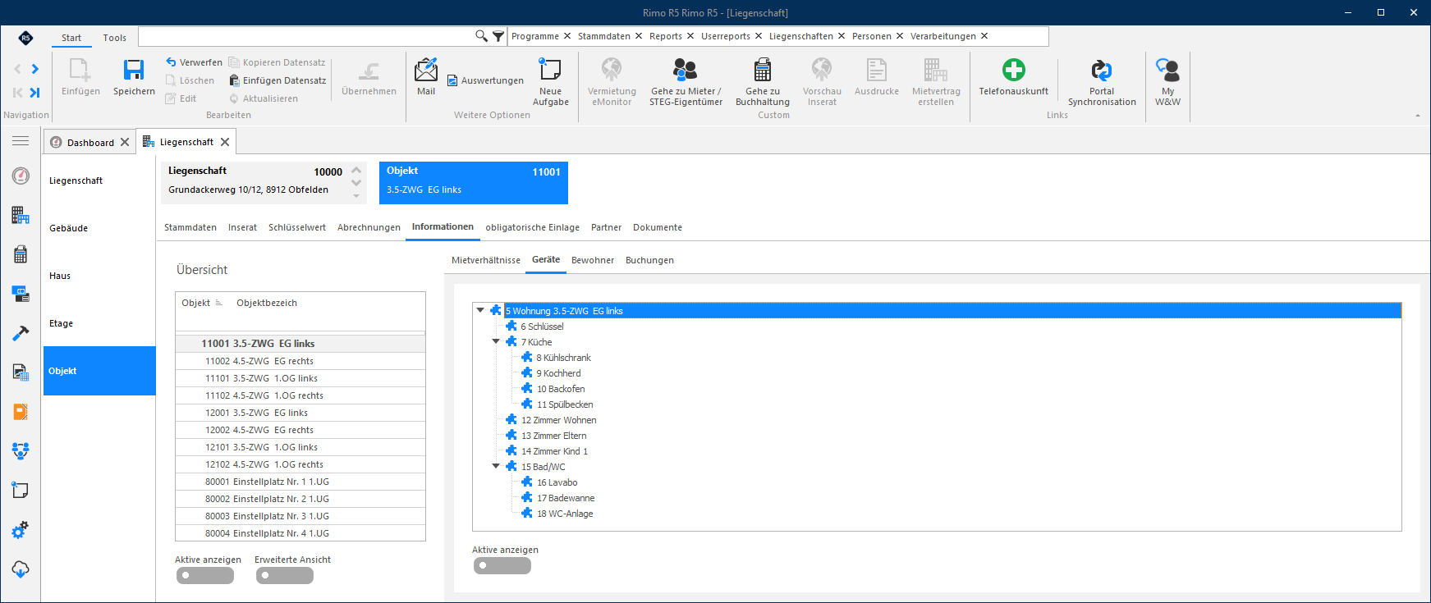Image resolution: width=1431 pixels, height=603 pixels.
Task: Close the Liegenschaft document tab
Action: (x=225, y=142)
